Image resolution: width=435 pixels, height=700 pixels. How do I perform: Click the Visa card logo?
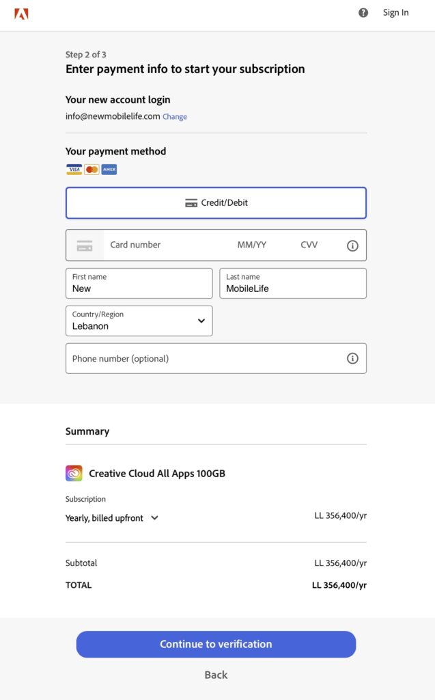tap(74, 169)
